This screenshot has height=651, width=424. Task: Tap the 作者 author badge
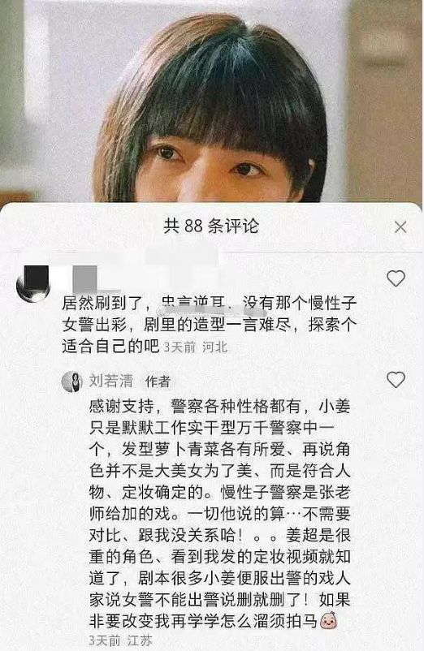click(x=158, y=382)
